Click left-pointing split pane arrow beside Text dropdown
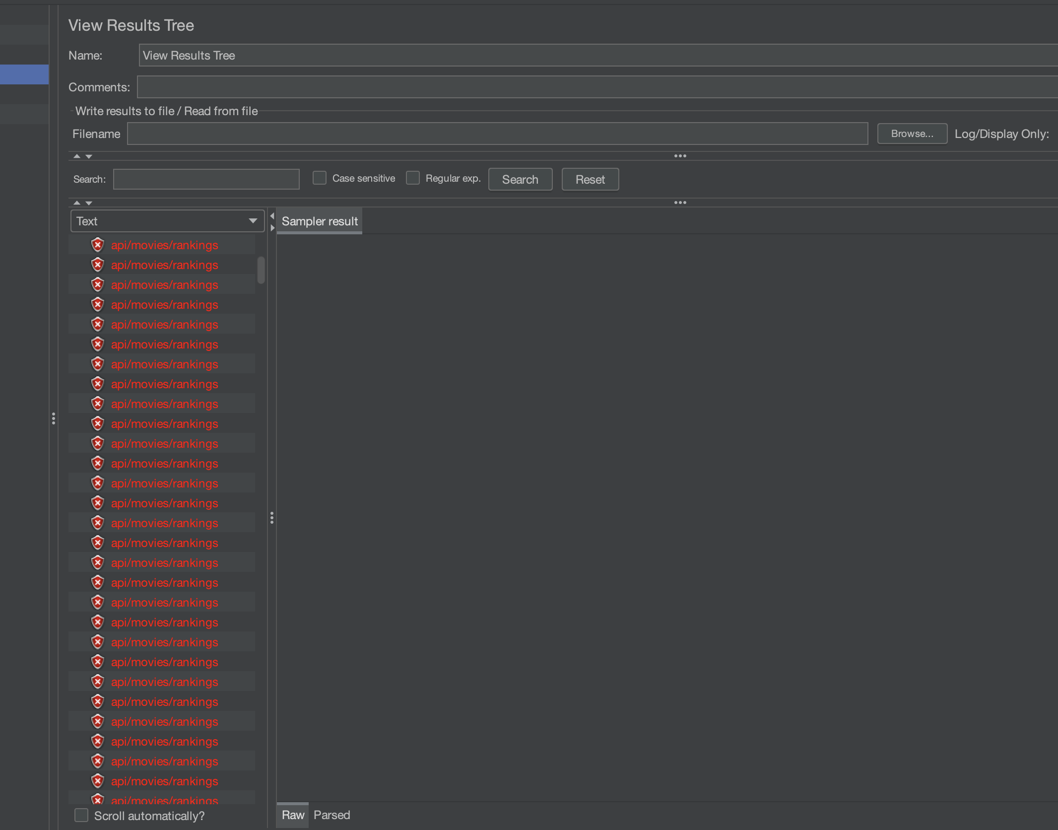 click(272, 216)
